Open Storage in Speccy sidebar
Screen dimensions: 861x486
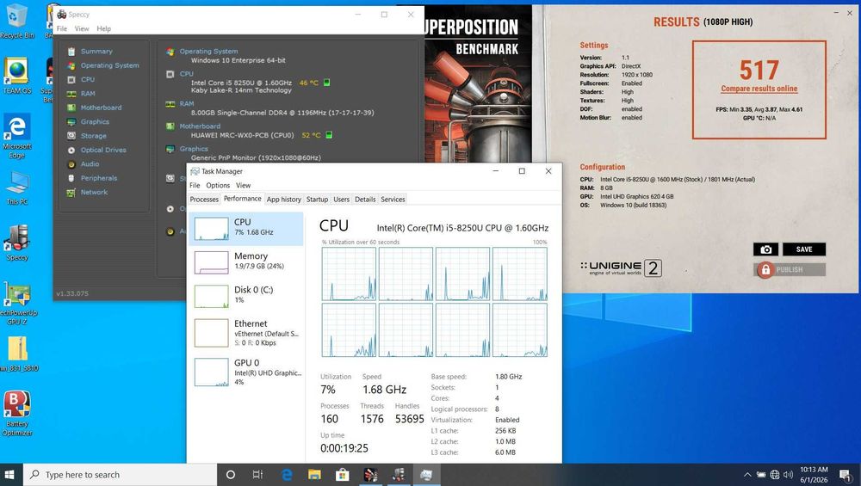pos(93,136)
